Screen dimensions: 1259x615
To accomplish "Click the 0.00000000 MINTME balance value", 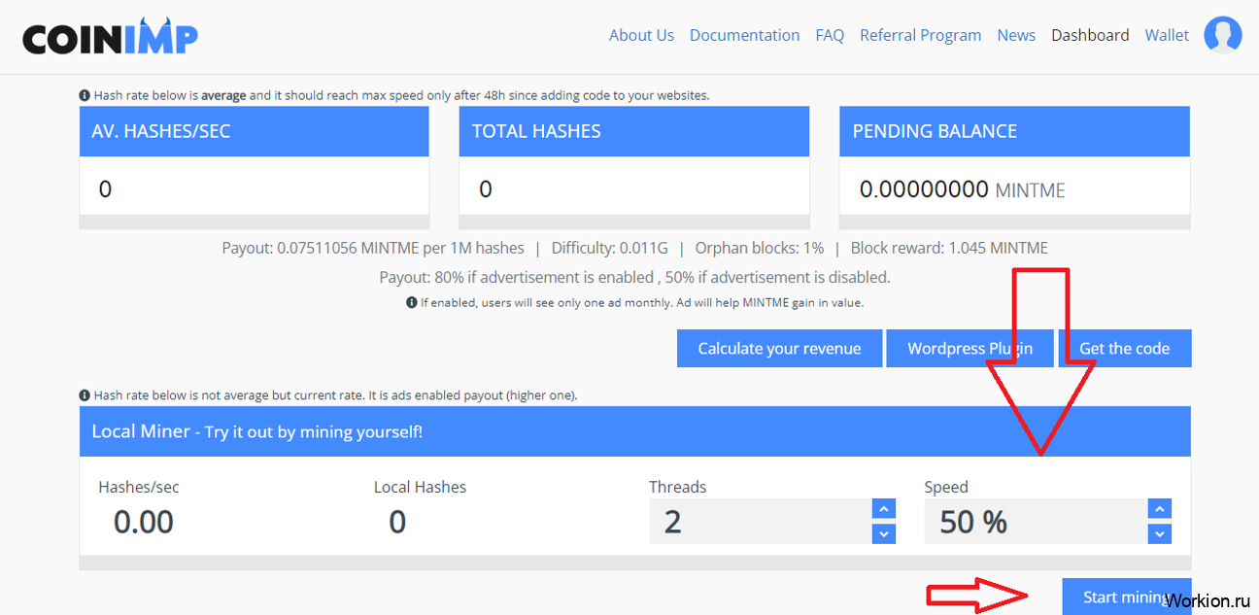I will (x=962, y=189).
